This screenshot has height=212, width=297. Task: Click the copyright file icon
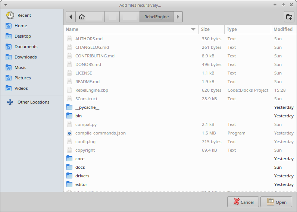coord(69,150)
